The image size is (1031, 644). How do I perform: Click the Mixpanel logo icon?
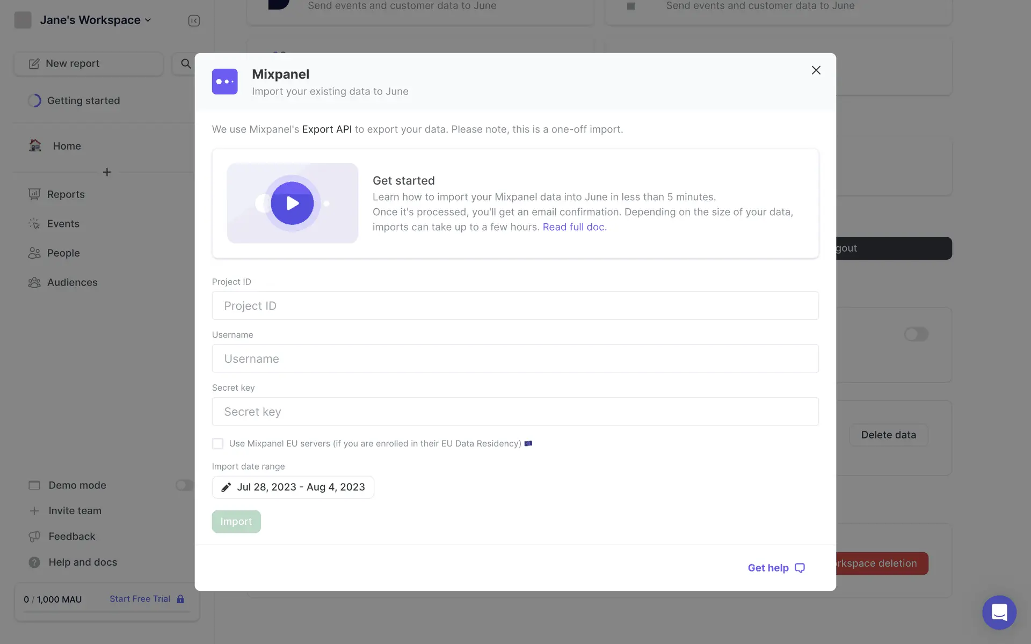[224, 82]
